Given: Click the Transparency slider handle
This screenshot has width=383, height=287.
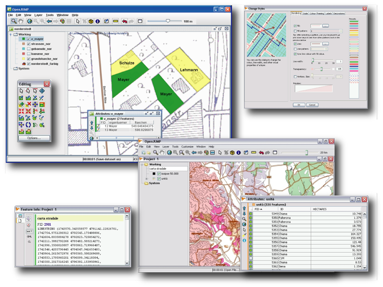Looking at the screenshot, I should pos(321,69).
